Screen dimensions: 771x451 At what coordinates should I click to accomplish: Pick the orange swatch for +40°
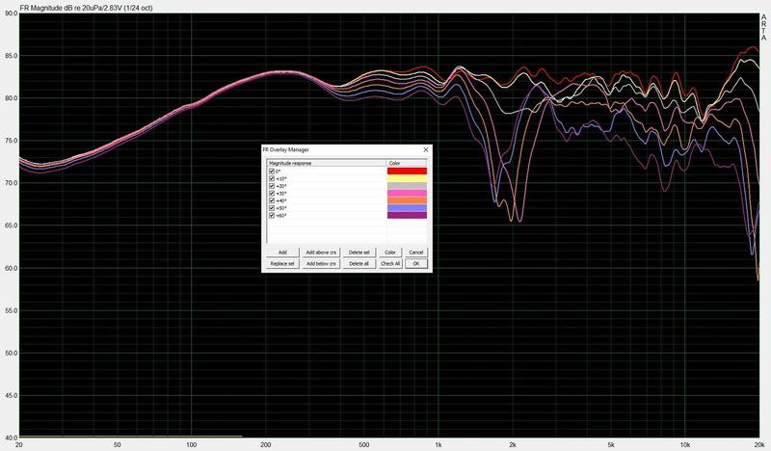[x=406, y=200]
